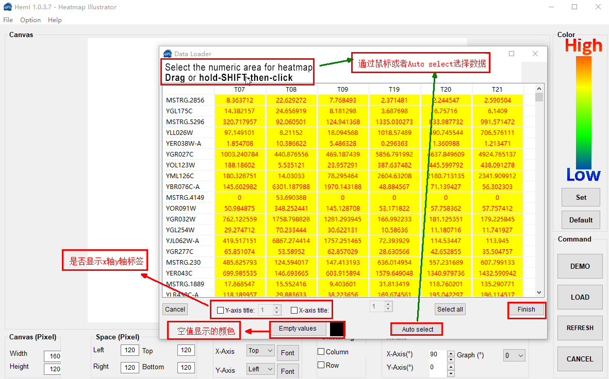Open the Graph rotation dropdown showing 0
This screenshot has height=379, width=609.
[x=514, y=355]
